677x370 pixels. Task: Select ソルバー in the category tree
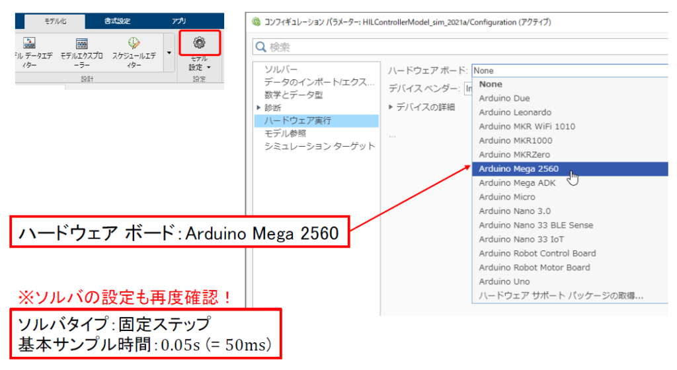tap(281, 69)
